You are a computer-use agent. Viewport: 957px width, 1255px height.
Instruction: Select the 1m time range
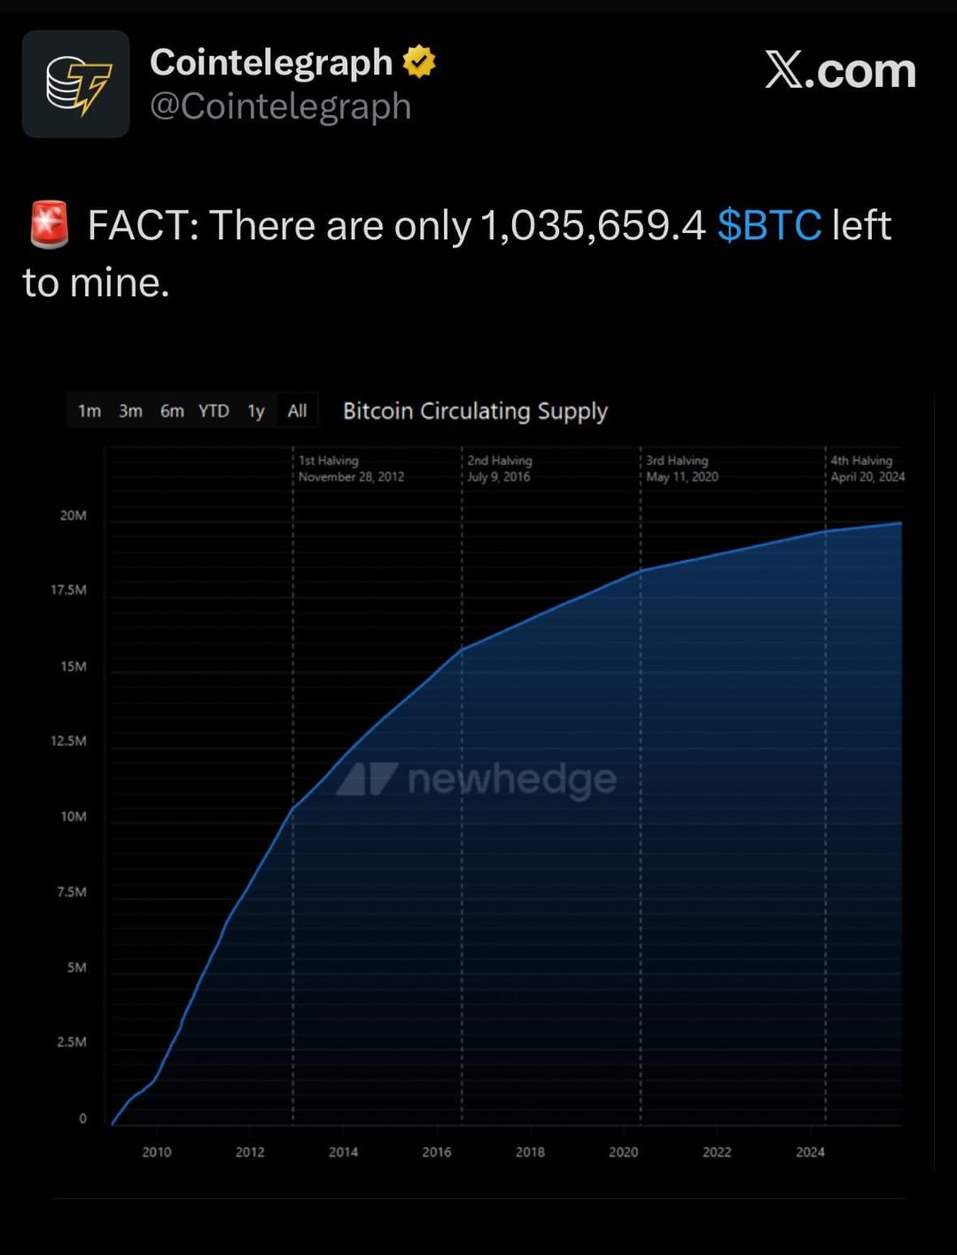[89, 411]
